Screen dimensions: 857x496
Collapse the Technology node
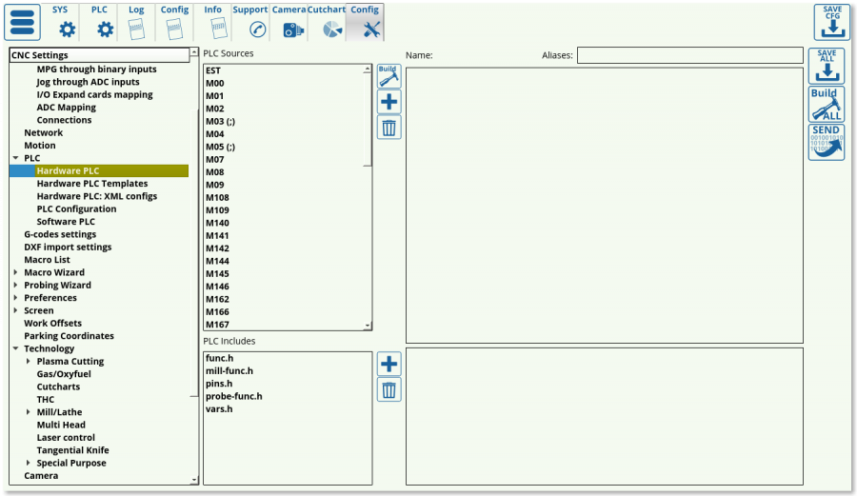[15, 348]
